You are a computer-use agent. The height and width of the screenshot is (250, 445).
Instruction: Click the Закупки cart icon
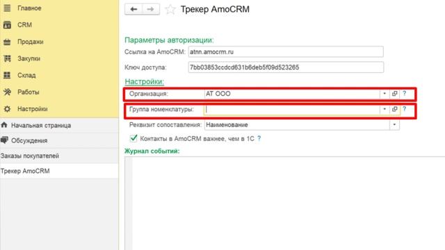coord(7,58)
